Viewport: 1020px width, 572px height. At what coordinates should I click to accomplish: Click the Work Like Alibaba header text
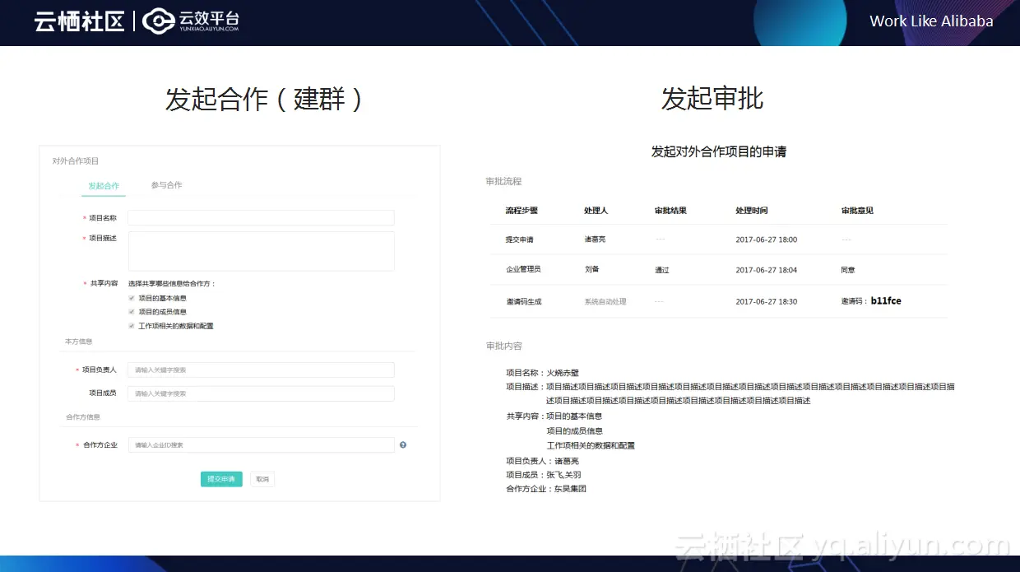[931, 21]
